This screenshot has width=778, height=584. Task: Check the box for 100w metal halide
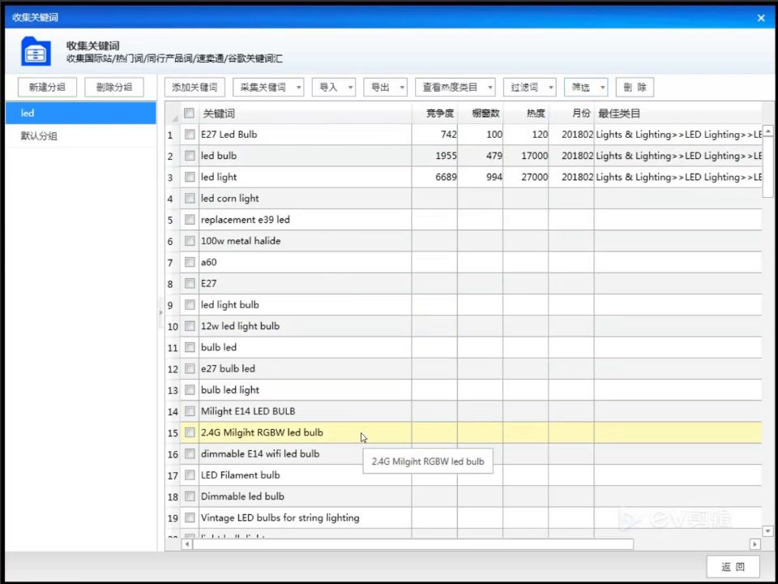[x=190, y=242]
